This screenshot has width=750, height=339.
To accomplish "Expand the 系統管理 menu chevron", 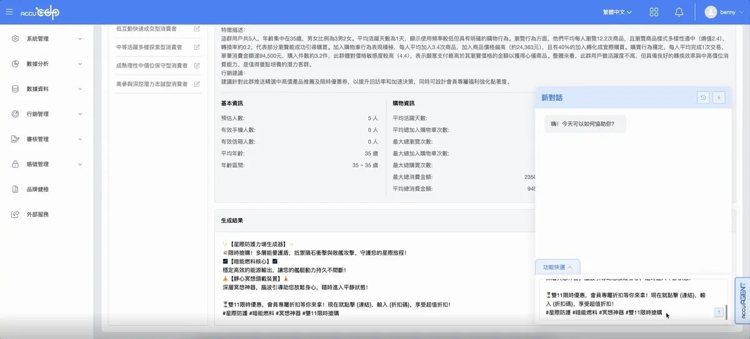I will tap(80, 39).
